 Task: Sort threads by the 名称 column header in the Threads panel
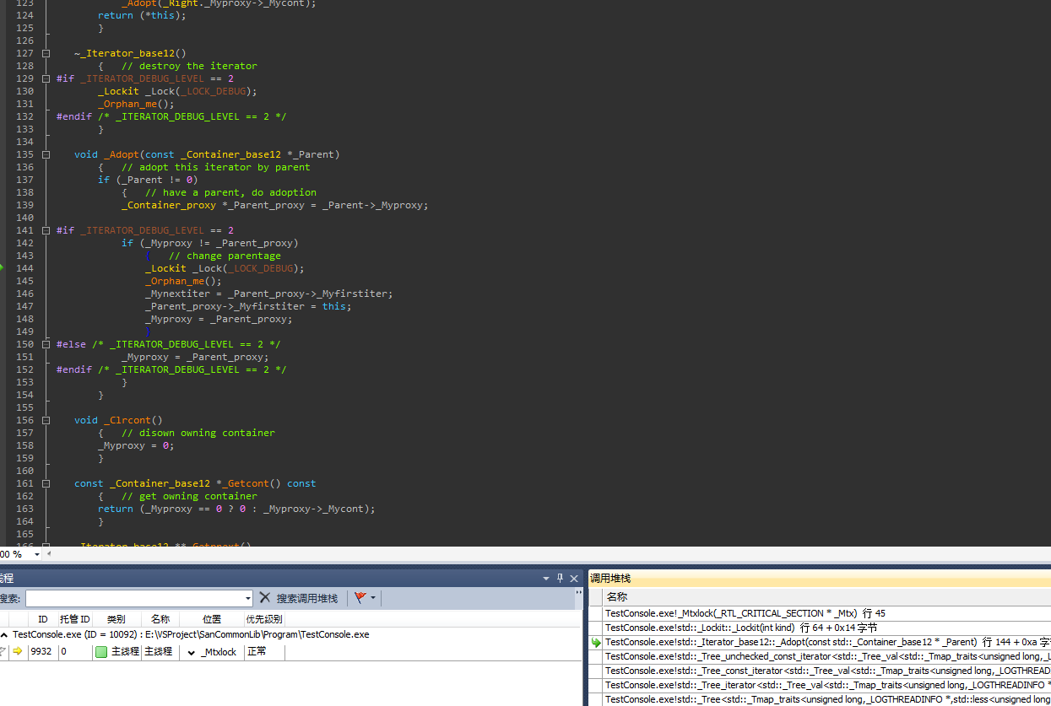pos(160,619)
